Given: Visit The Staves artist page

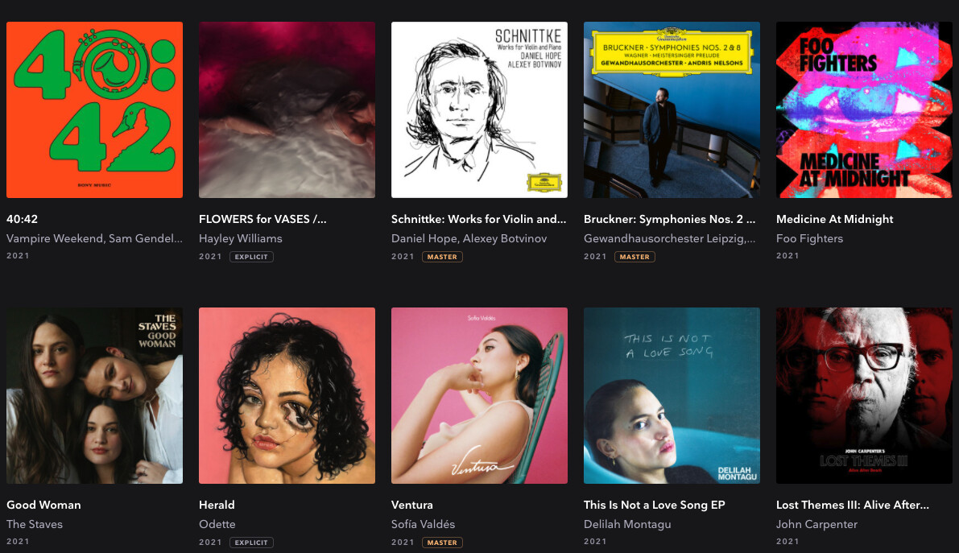Looking at the screenshot, I should [35, 524].
